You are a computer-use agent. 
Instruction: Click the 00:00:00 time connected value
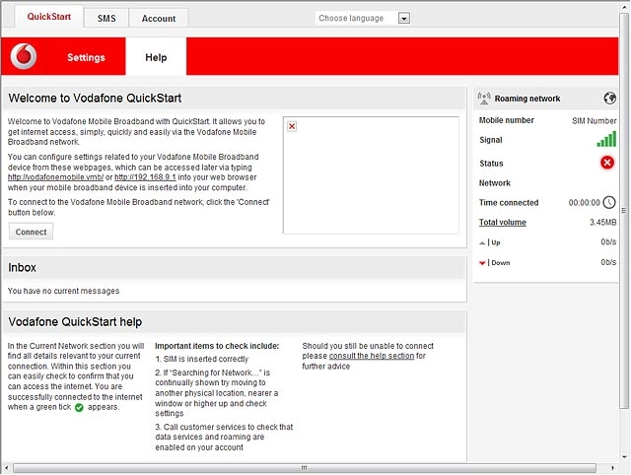tap(585, 203)
